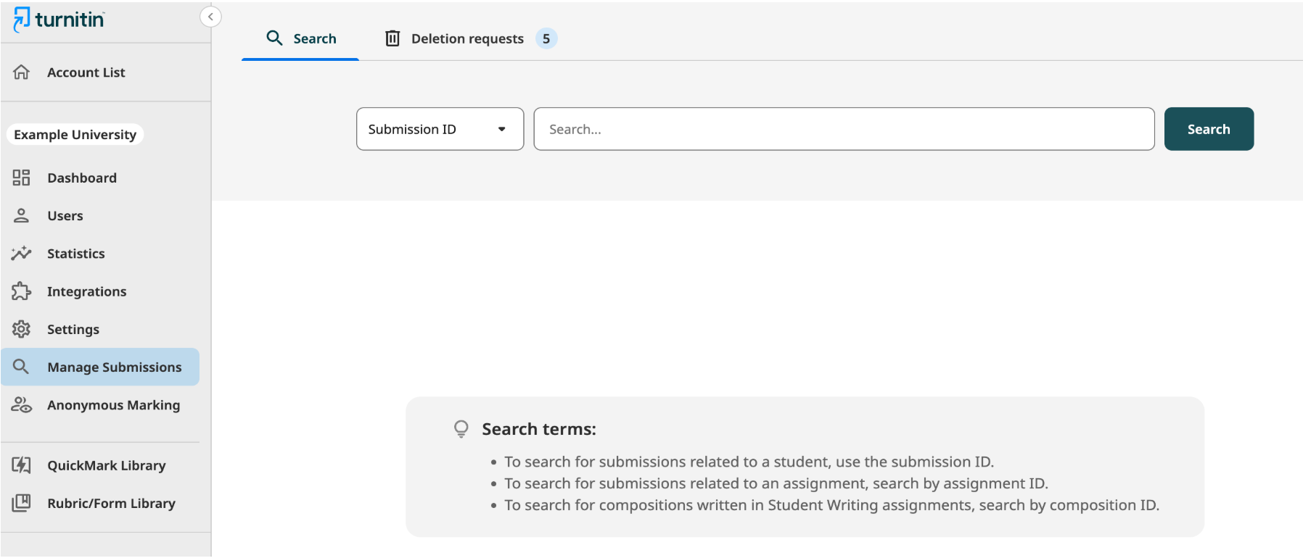Click the Example University label
Screen dimensions: 1303x558
75,135
